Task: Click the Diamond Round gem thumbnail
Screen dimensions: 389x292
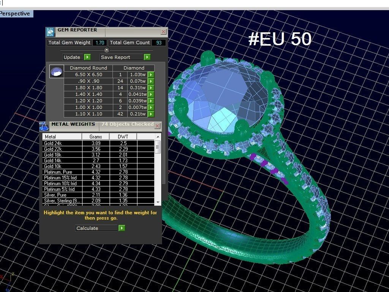Action: click(57, 71)
